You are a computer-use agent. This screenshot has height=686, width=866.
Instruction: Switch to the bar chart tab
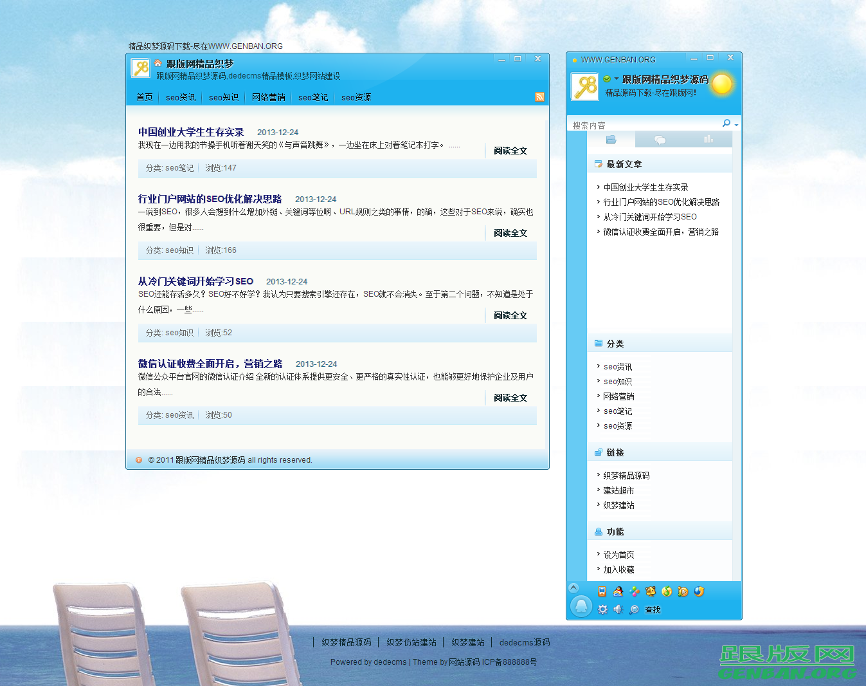coord(708,140)
